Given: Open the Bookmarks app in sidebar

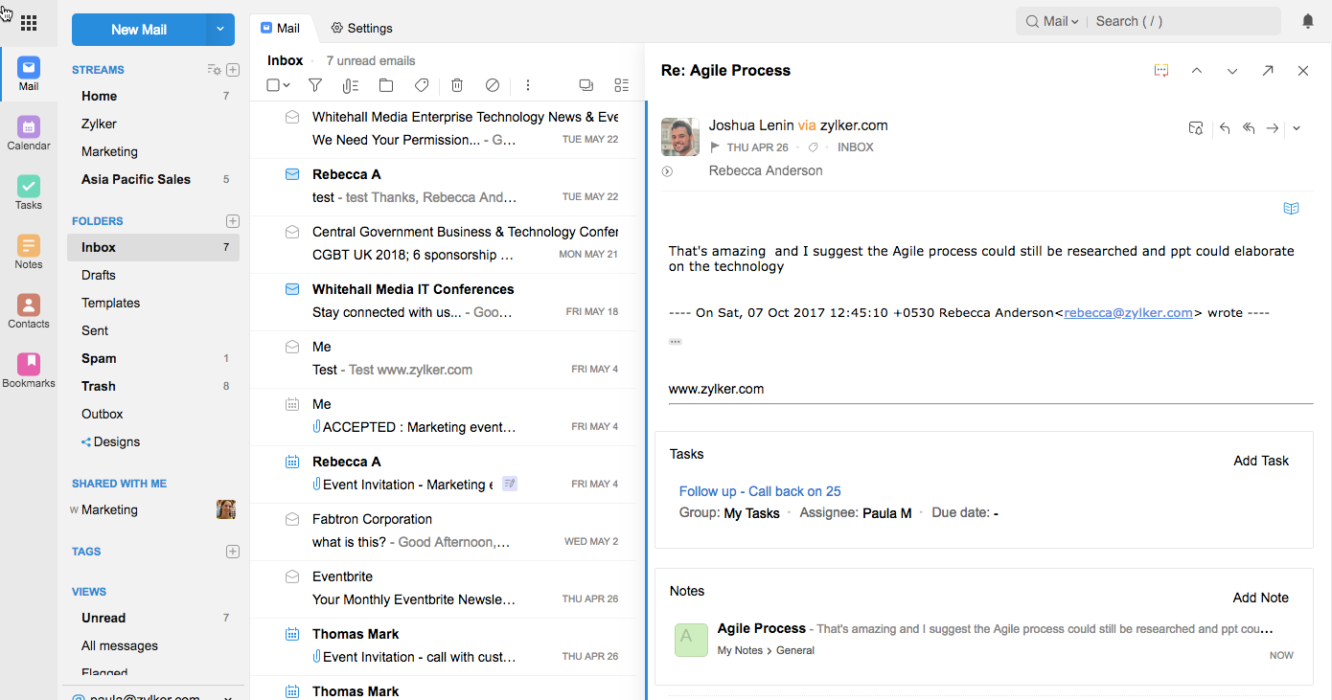Looking at the screenshot, I should pos(29,372).
